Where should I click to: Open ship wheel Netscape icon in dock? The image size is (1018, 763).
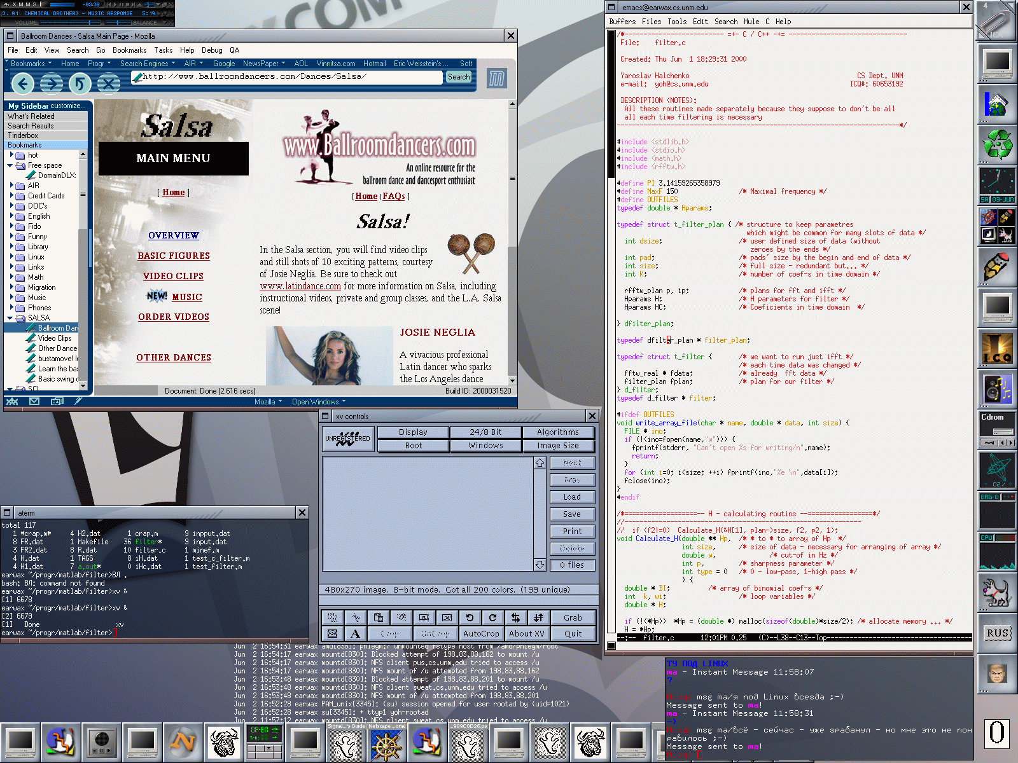tap(386, 742)
